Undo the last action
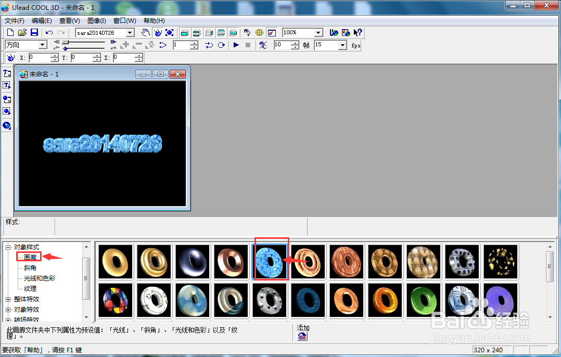Screen dimensions: 561x357 coord(49,33)
